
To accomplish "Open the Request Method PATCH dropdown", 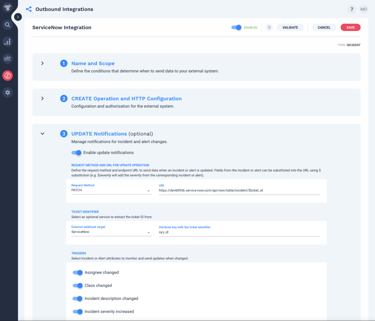I will click(111, 190).
